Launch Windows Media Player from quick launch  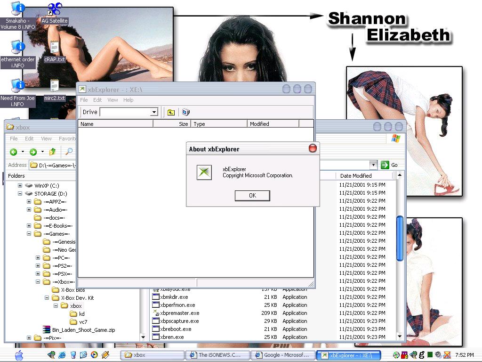[94, 355]
